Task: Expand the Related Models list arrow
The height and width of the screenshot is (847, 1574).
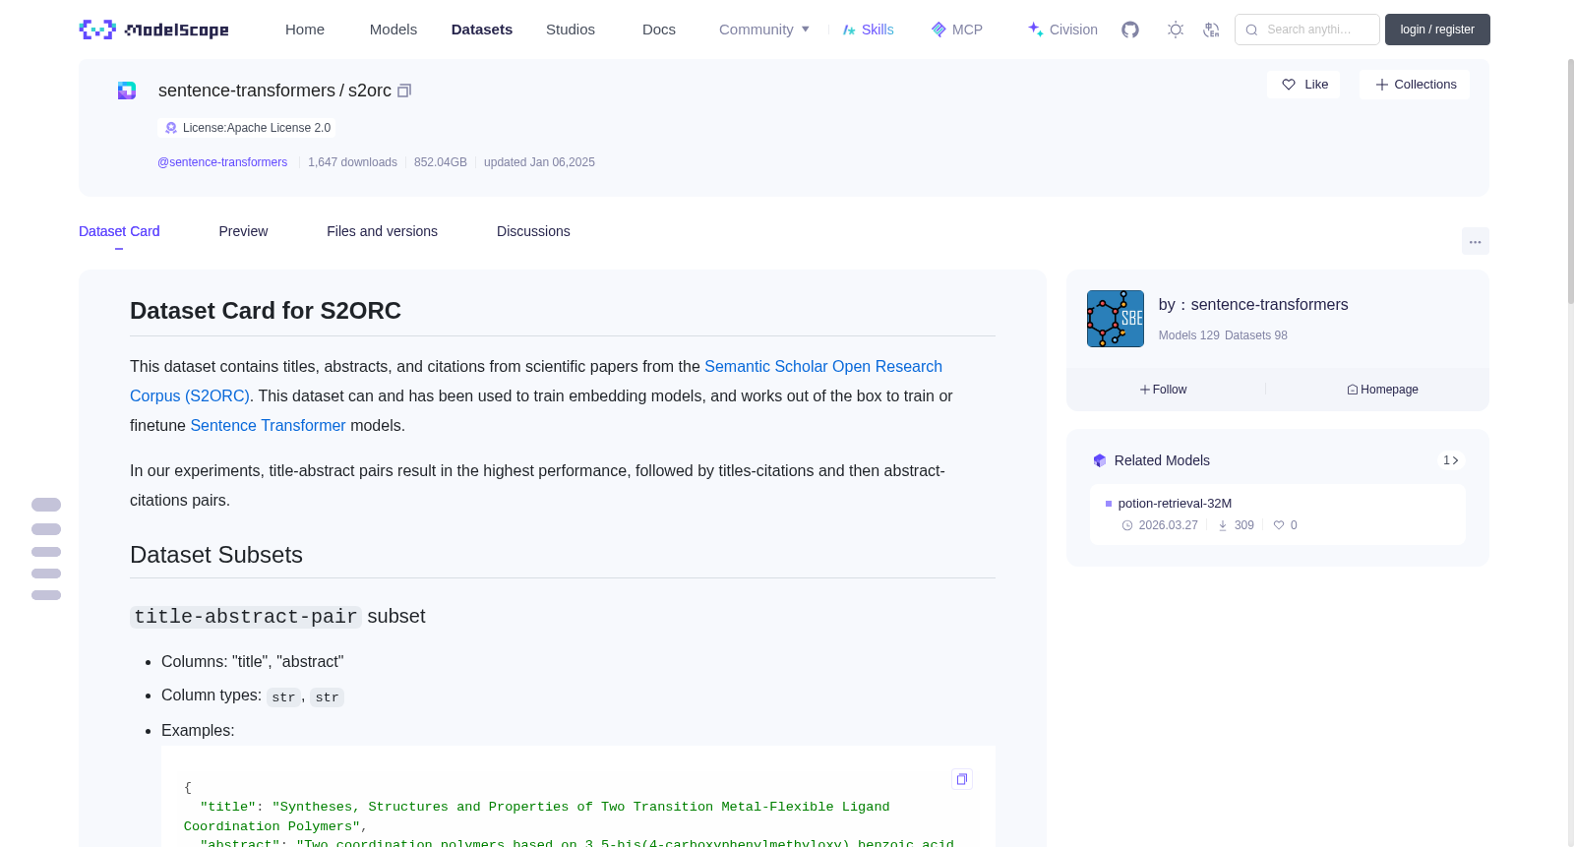Action: [1450, 460]
